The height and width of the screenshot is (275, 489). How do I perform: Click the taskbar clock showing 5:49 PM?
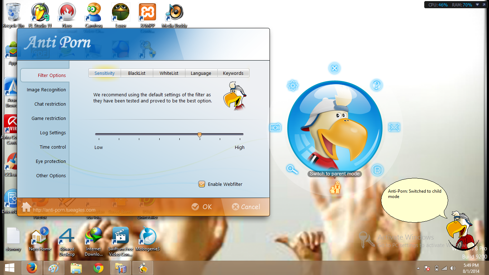point(471,268)
